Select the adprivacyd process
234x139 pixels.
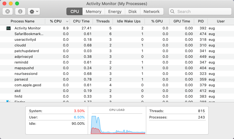click(117, 57)
